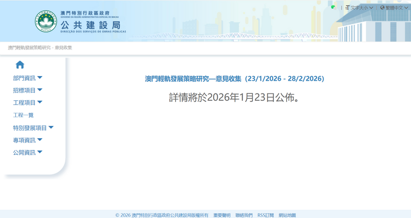Expand the 工程項目 menu
Screen dimensions: 411x218
point(28,102)
